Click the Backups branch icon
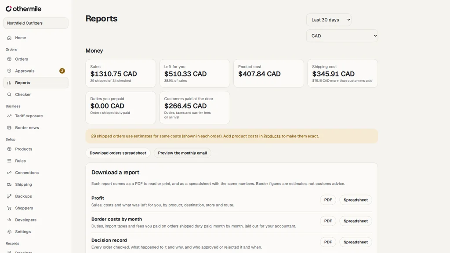Screen dimensions: 450x253 (x=9, y=196)
